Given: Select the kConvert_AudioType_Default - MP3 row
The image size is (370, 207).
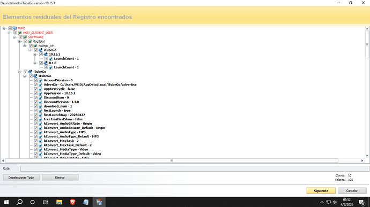Looking at the screenshot, I should tap(71, 136).
